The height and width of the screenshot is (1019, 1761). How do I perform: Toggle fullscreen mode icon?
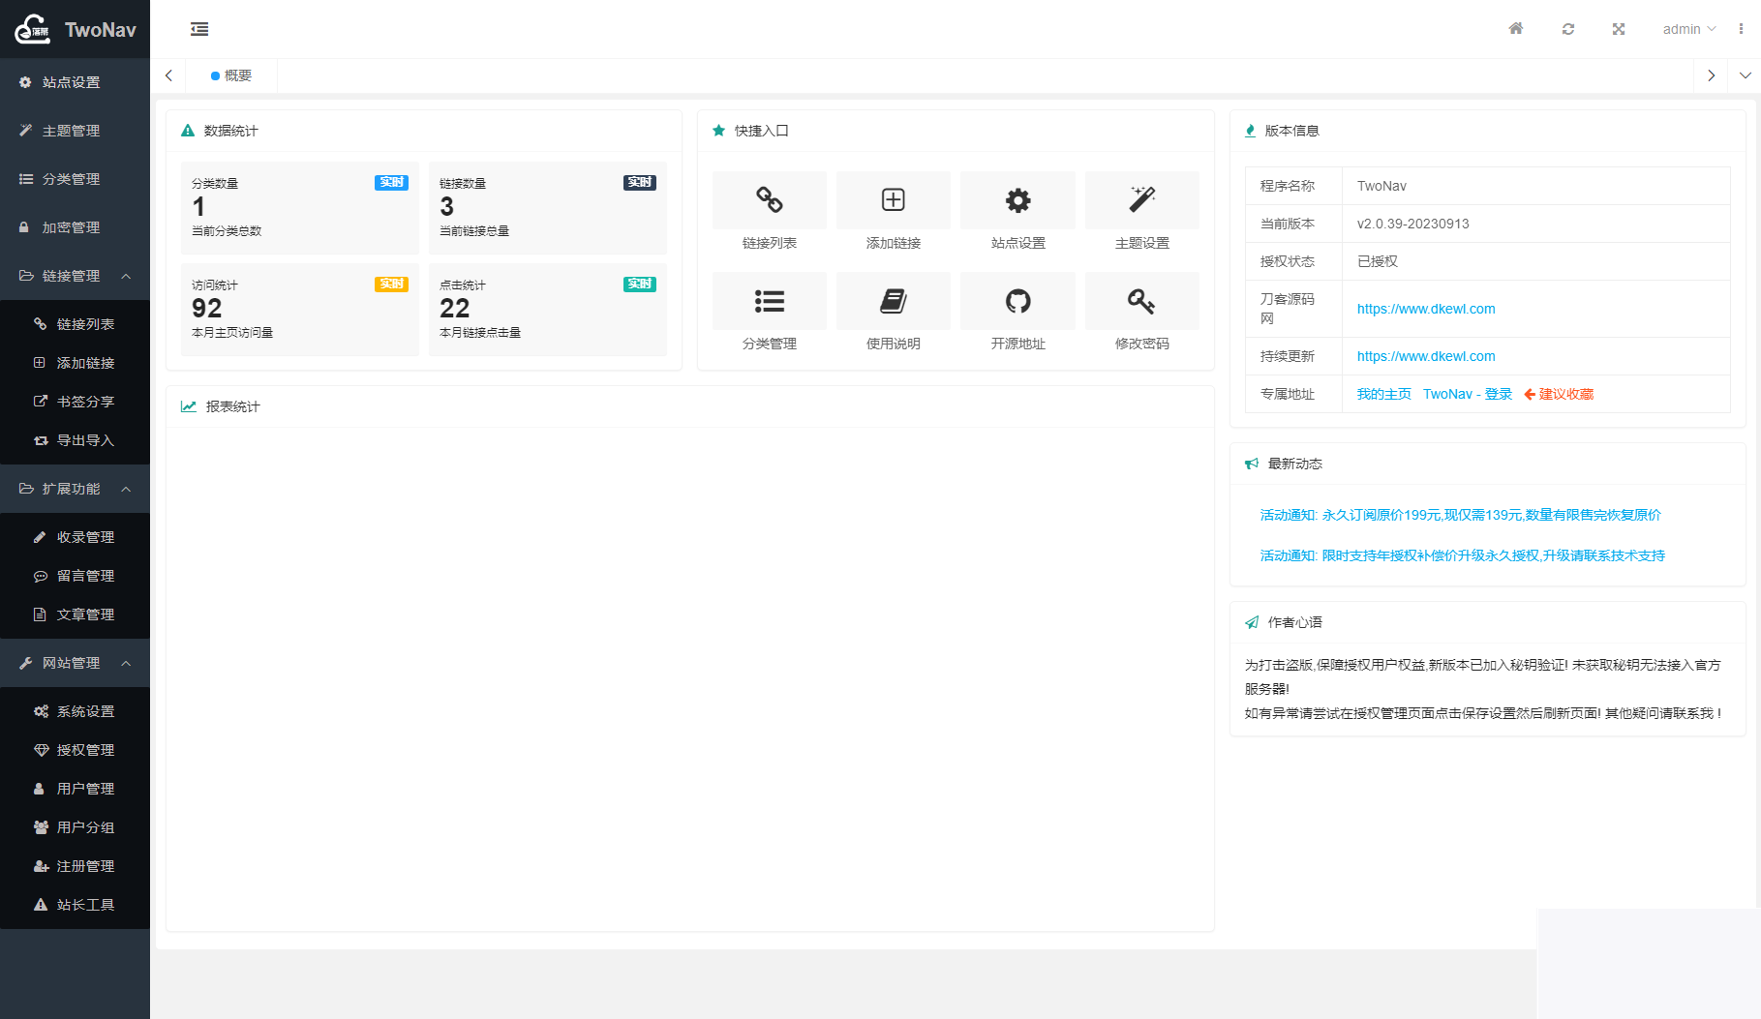(x=1619, y=29)
